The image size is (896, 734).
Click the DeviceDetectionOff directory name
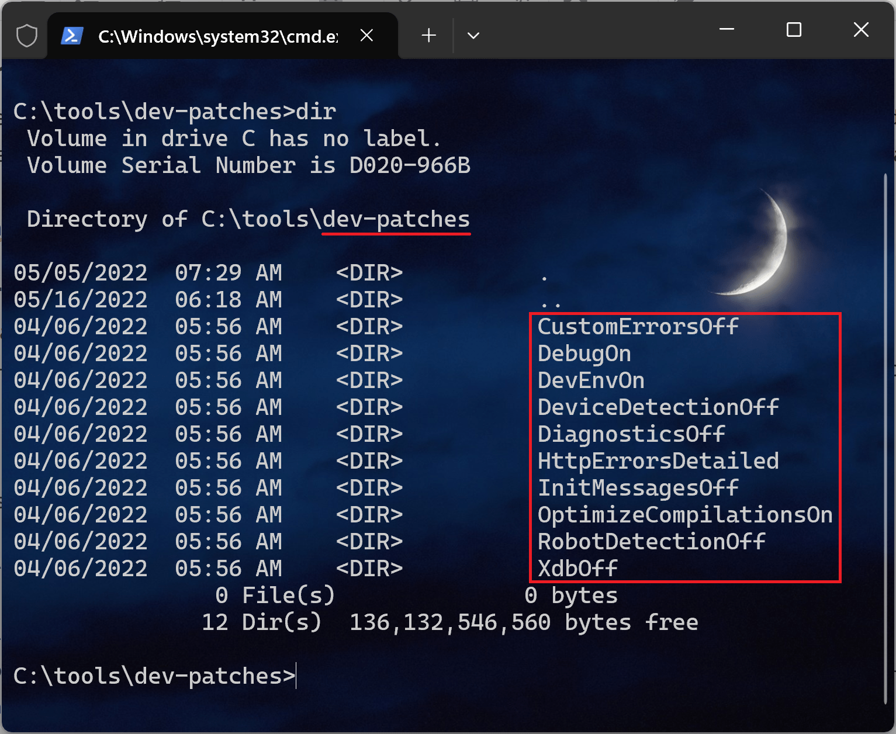click(x=658, y=407)
